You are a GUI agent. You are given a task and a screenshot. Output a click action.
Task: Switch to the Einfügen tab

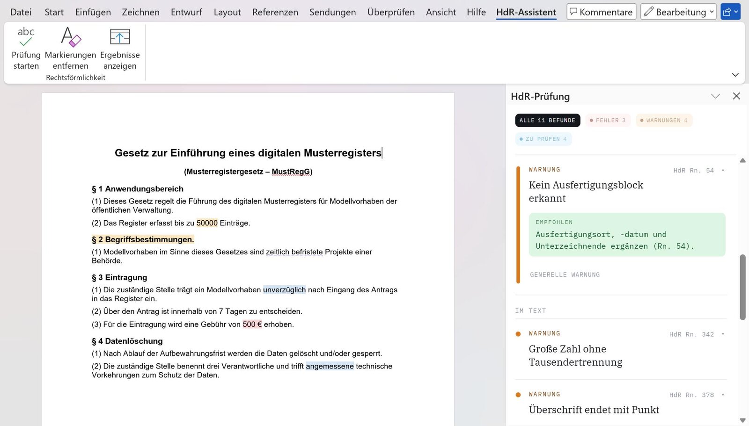[93, 12]
